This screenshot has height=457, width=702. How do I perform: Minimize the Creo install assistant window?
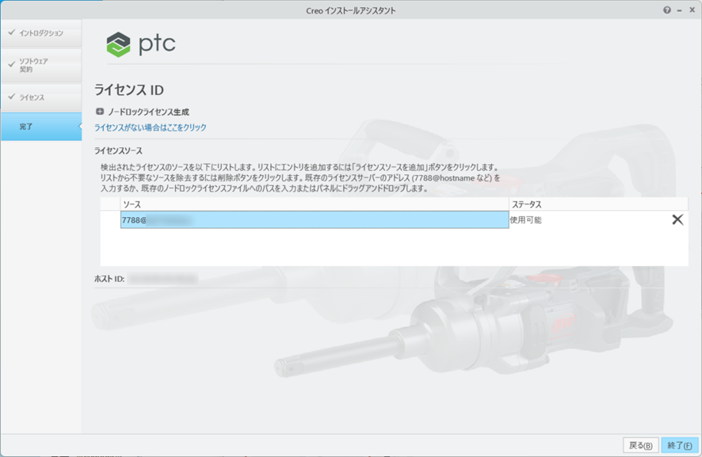pyautogui.click(x=680, y=10)
